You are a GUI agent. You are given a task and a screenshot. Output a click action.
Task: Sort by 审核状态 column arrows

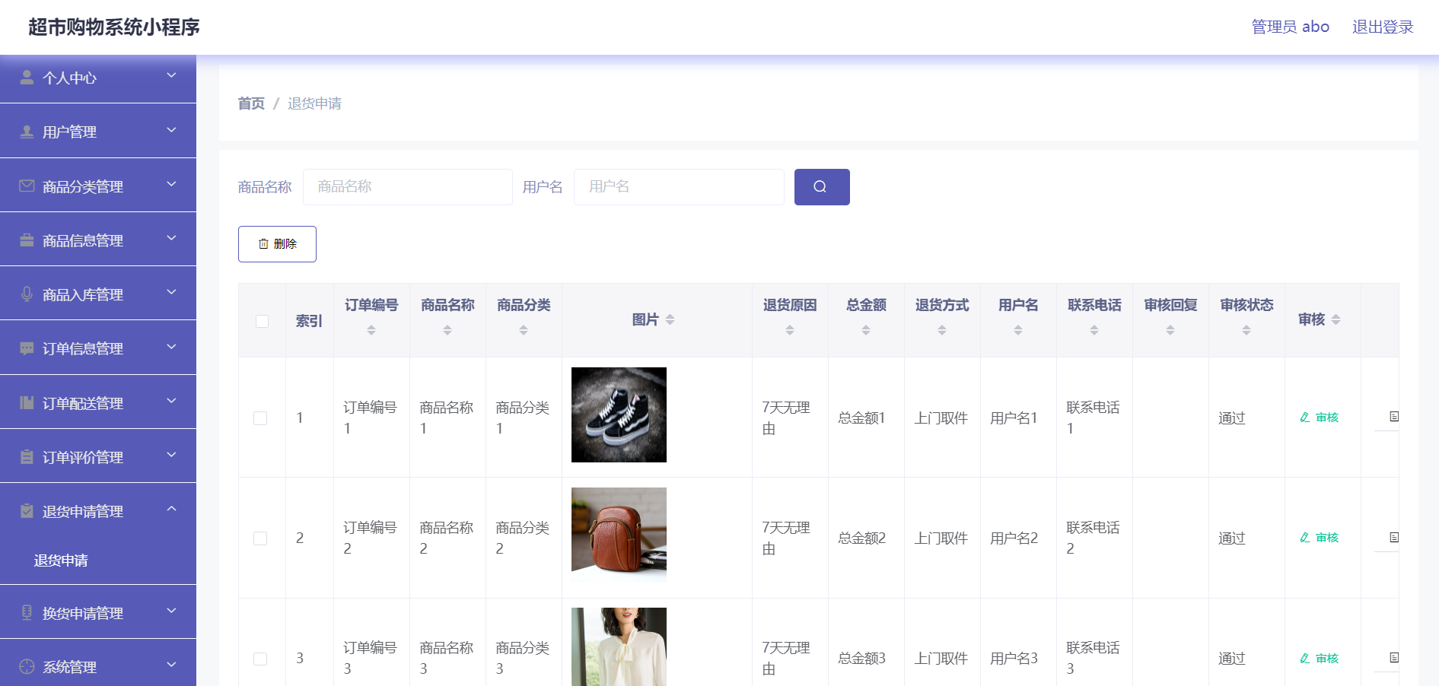click(x=1246, y=330)
